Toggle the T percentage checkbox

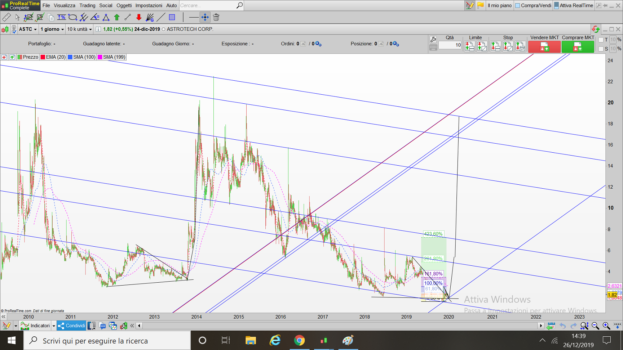(601, 40)
